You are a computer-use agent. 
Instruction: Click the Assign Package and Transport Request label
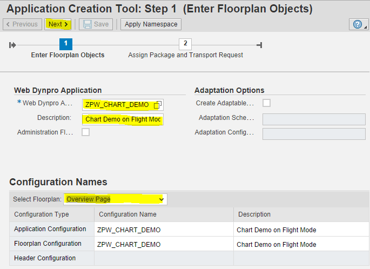[185, 55]
